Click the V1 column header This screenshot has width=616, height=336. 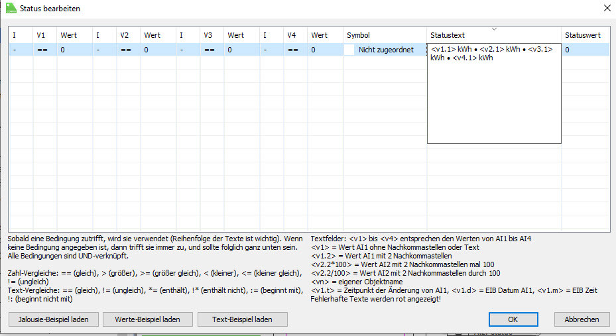(x=45, y=35)
